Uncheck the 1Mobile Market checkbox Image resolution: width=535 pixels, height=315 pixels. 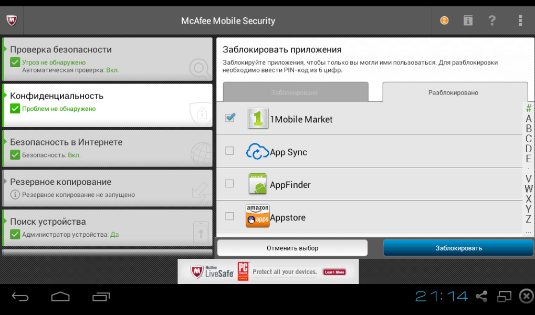[x=229, y=118]
